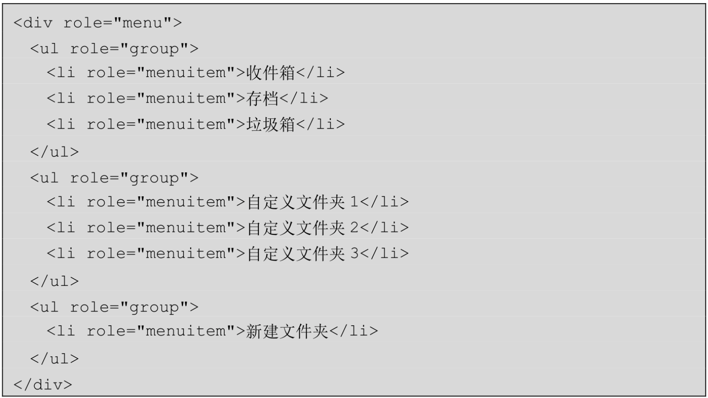Image resolution: width=708 pixels, height=398 pixels.
Task: Select the 存档 menuitem line
Action: (188, 99)
